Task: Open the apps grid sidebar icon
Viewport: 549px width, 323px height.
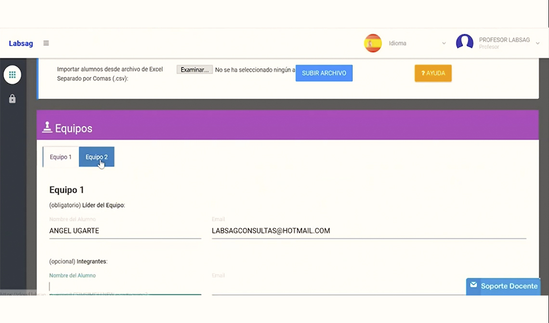Action: [12, 75]
